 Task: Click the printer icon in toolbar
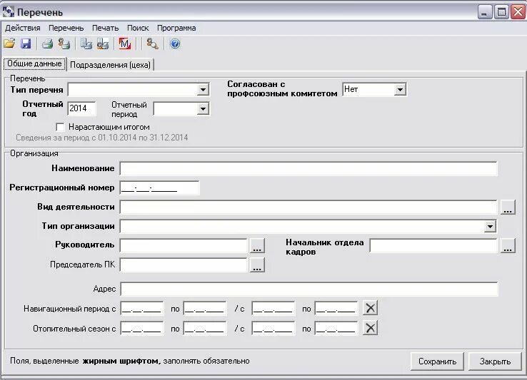tap(47, 43)
